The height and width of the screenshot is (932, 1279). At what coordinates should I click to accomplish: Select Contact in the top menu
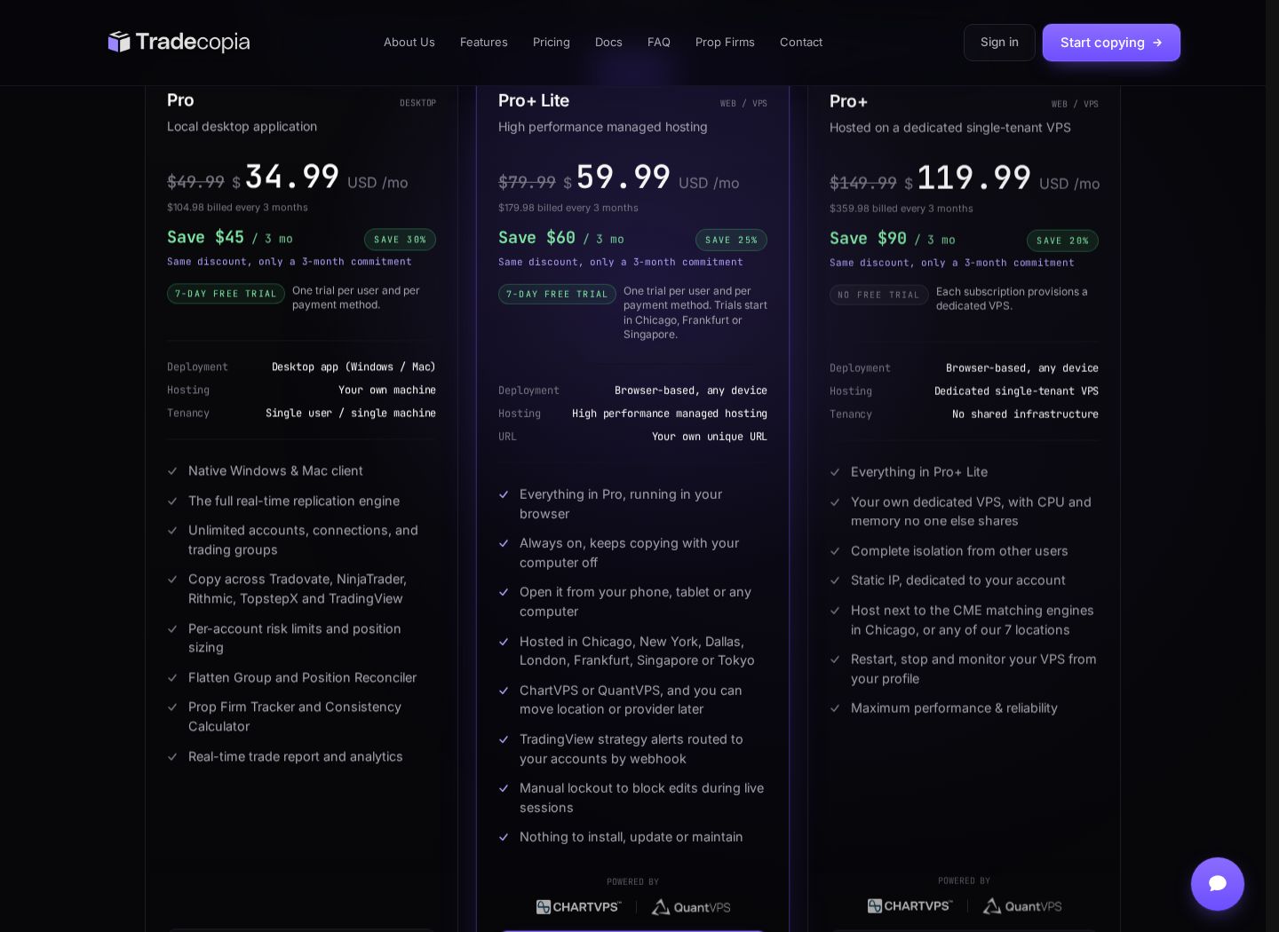(x=801, y=43)
